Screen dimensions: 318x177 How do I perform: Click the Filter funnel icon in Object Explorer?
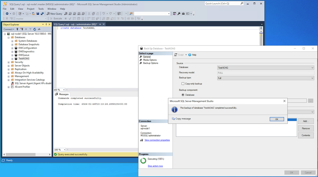(30, 29)
